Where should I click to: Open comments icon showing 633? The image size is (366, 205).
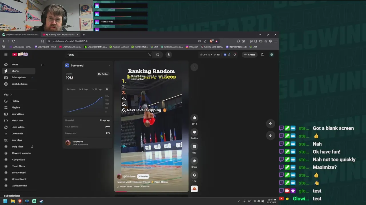194,146
